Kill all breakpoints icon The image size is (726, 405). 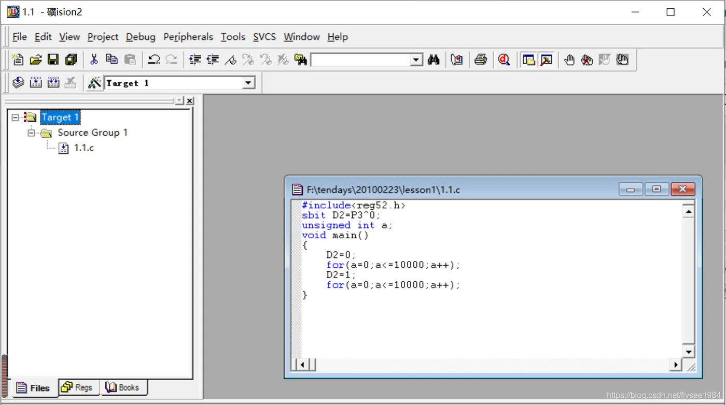pos(587,60)
